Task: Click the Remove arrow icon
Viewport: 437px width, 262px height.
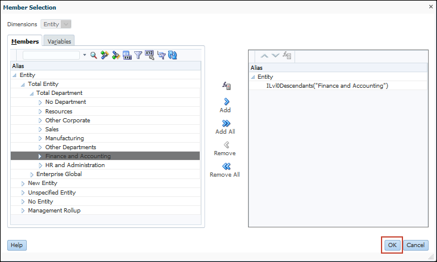Action: [227, 145]
